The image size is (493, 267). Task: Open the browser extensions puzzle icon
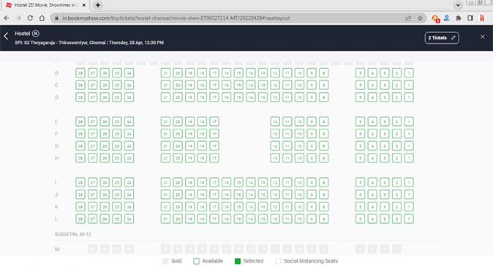click(459, 18)
